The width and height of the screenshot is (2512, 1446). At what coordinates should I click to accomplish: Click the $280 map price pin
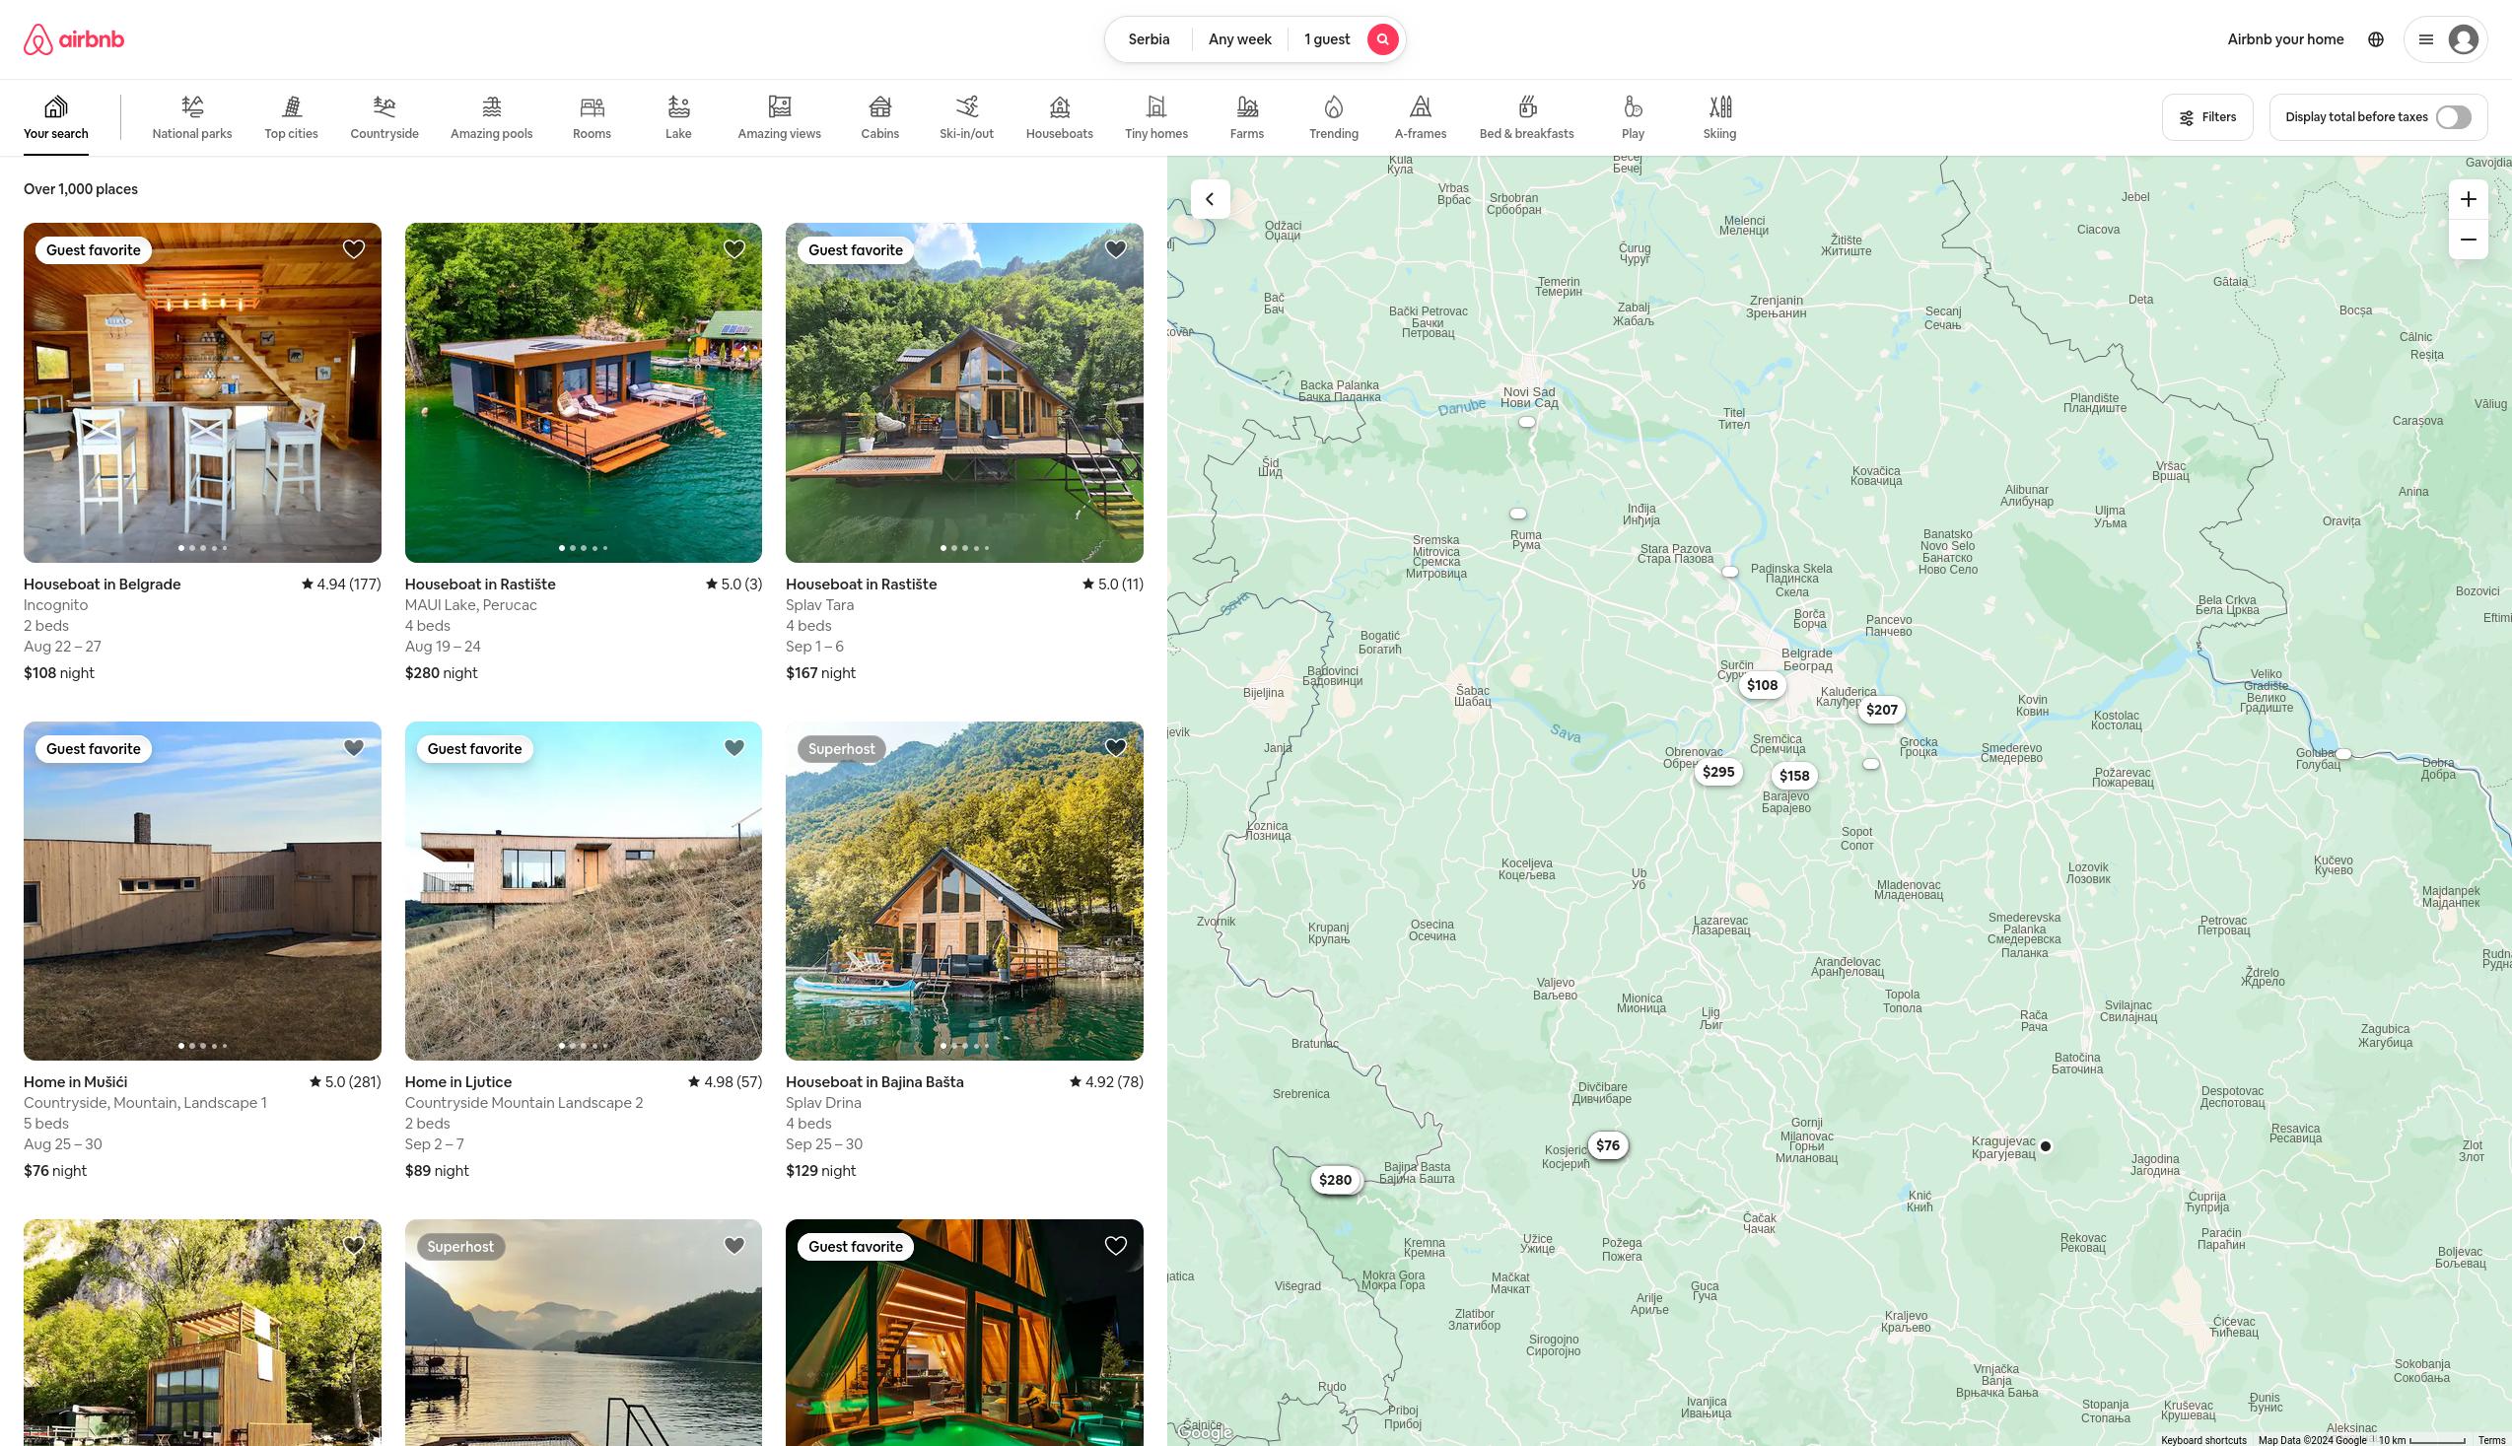[x=1335, y=1180]
